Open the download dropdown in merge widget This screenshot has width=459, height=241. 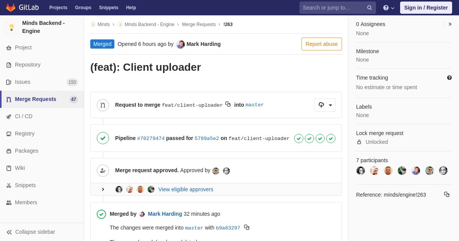[x=325, y=105]
